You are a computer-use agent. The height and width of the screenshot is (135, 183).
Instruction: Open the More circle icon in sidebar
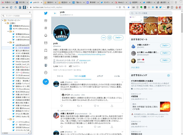(x=46, y=72)
